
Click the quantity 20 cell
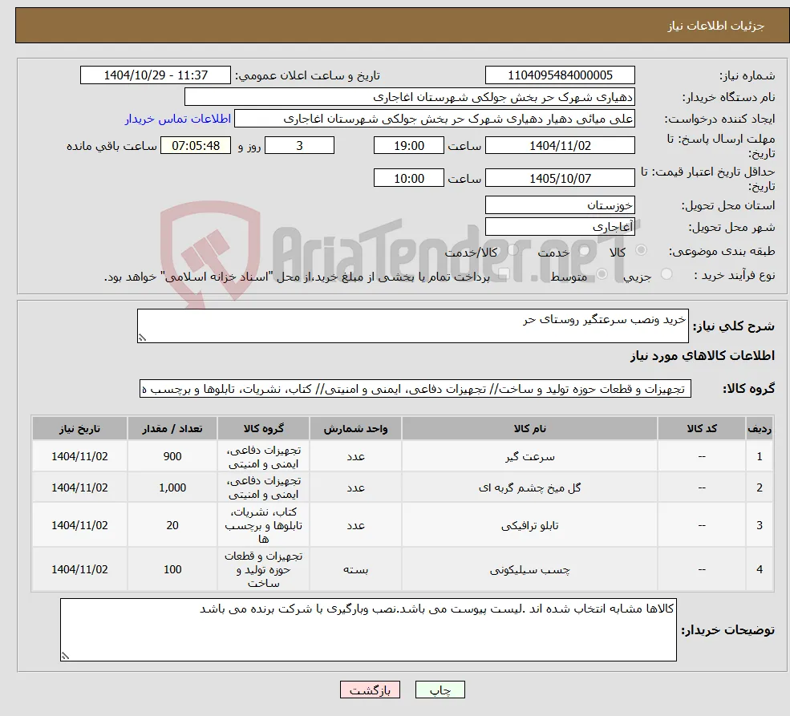[172, 525]
